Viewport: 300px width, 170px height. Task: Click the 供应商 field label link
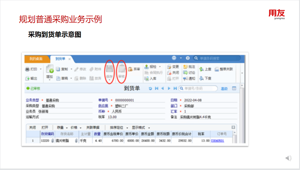click(x=103, y=106)
